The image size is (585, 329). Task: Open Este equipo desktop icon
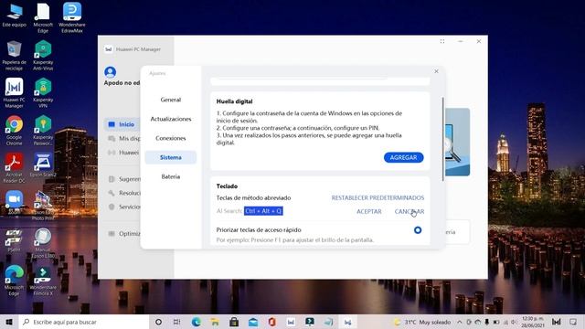click(15, 15)
